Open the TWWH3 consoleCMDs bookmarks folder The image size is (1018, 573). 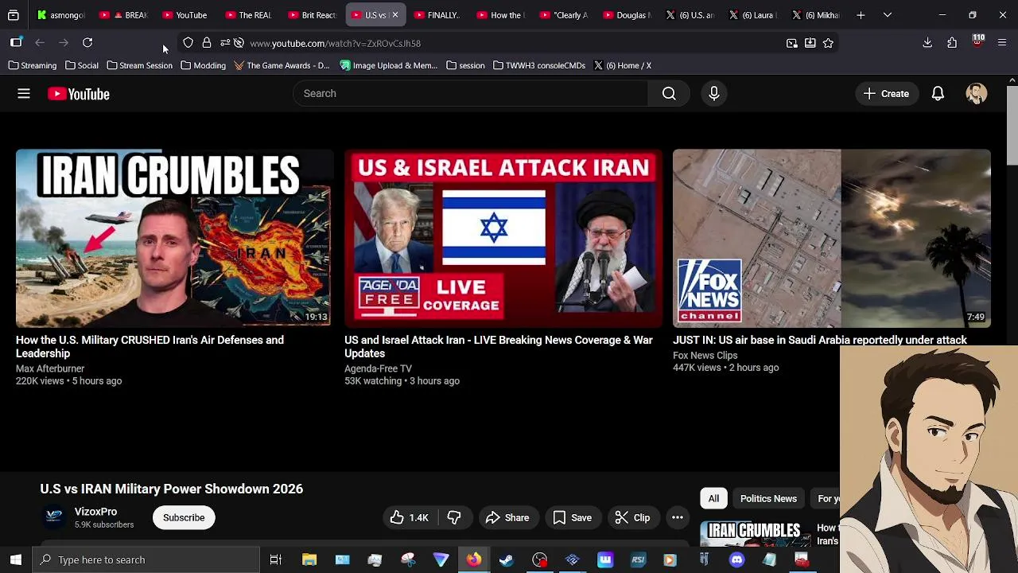[x=539, y=65]
